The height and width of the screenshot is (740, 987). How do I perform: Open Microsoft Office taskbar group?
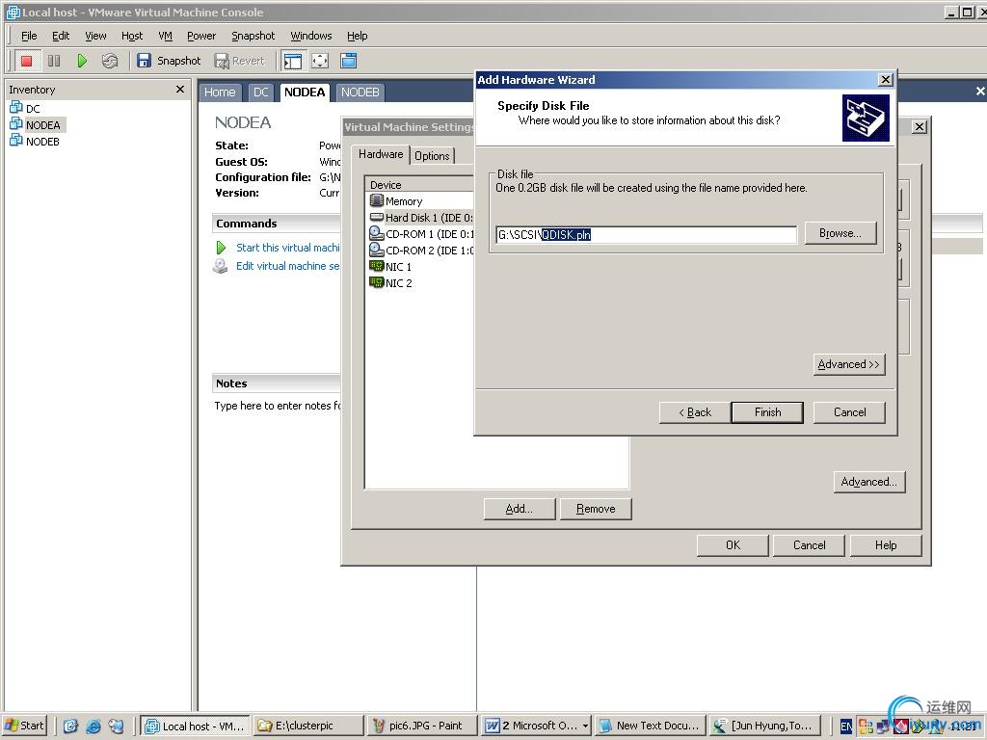[536, 726]
